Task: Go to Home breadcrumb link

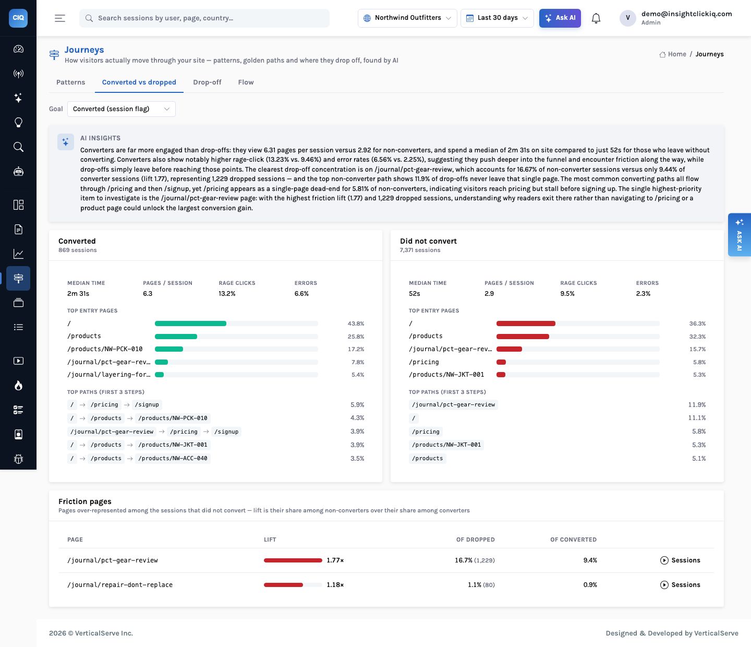Action: (673, 54)
